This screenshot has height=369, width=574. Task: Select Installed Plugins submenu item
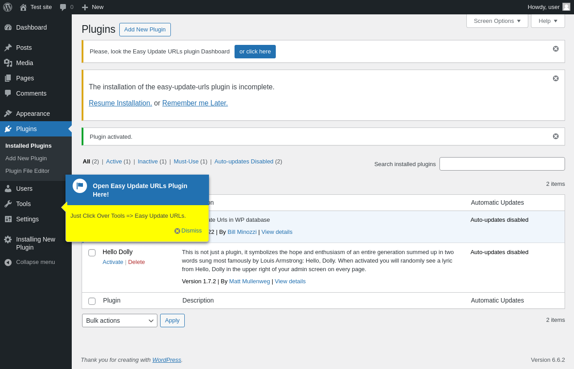28,146
